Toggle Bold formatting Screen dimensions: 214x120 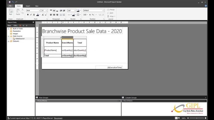[28, 15]
